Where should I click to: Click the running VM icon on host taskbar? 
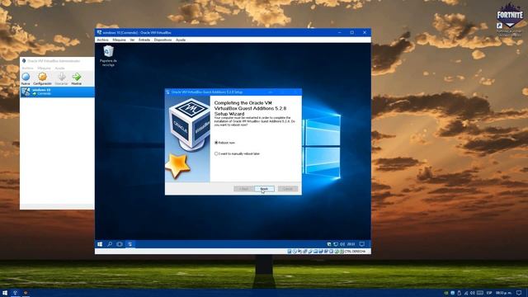tap(26, 293)
